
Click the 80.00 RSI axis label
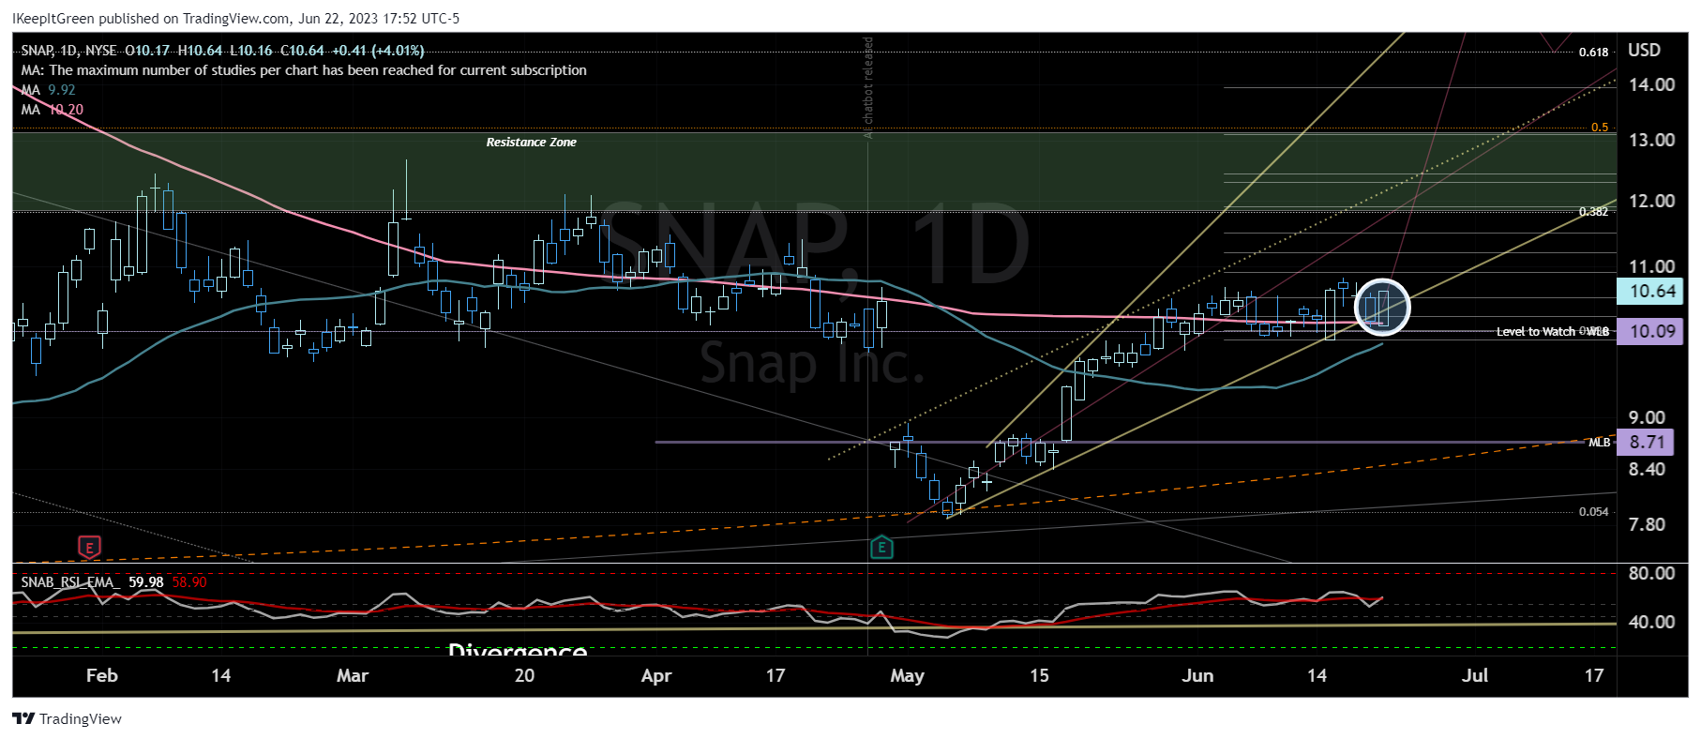(1651, 573)
